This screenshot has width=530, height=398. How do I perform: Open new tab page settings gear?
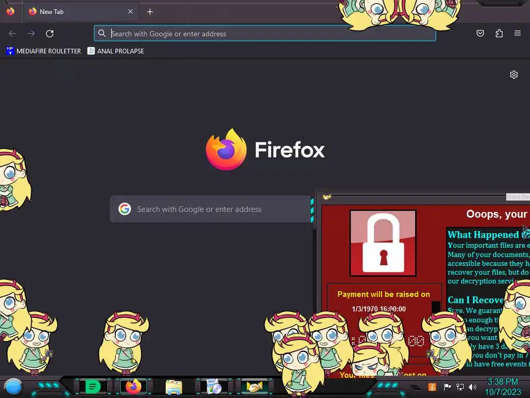(x=514, y=75)
